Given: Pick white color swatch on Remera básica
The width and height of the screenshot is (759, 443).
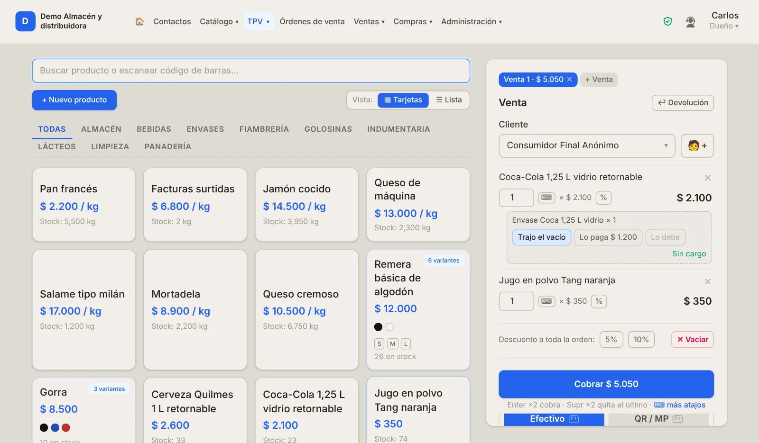Looking at the screenshot, I should pyautogui.click(x=389, y=327).
